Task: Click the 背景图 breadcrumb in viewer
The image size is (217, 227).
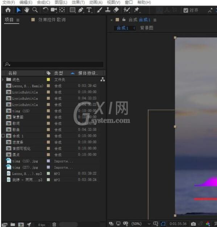Action: point(147,28)
